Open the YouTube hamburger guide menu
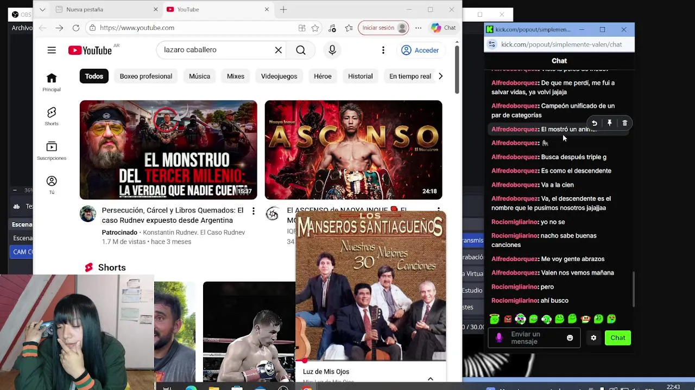695x390 pixels. point(52,50)
